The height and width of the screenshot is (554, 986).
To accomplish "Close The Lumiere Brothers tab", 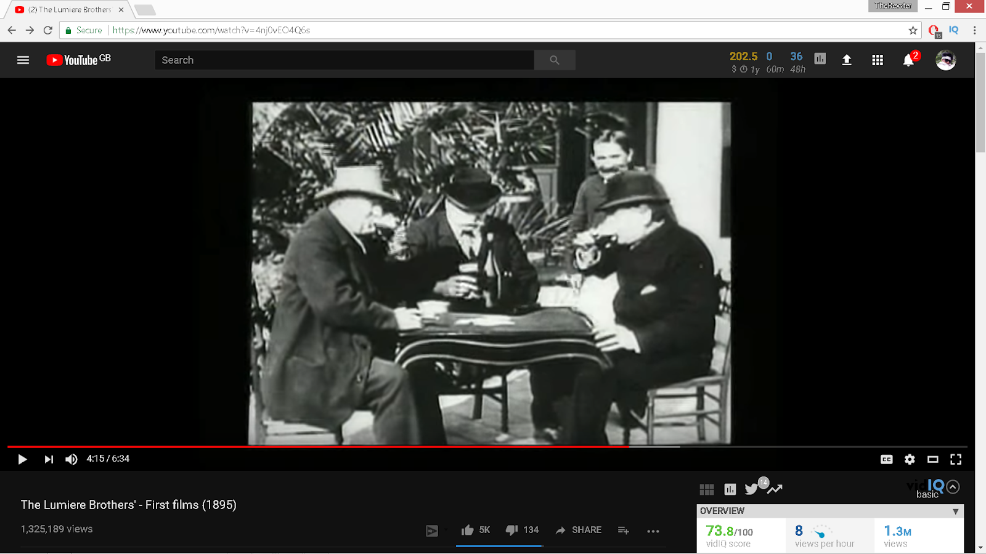I will 121,10.
